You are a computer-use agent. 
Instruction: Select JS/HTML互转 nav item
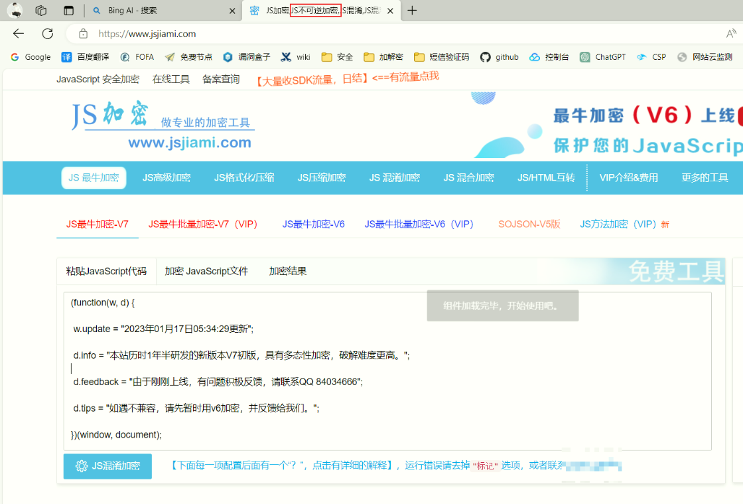tap(547, 178)
